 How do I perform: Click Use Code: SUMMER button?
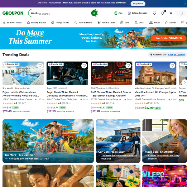pyautogui.click(x=168, y=38)
